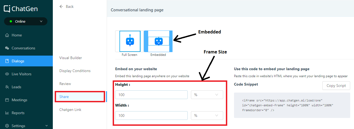Screen dimensions: 354x129
Task: Click the Home house icon
Action: click(x=7, y=35)
